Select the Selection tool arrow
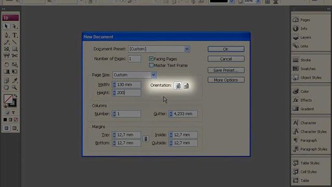Screen dimensions: 332x187 6,26
